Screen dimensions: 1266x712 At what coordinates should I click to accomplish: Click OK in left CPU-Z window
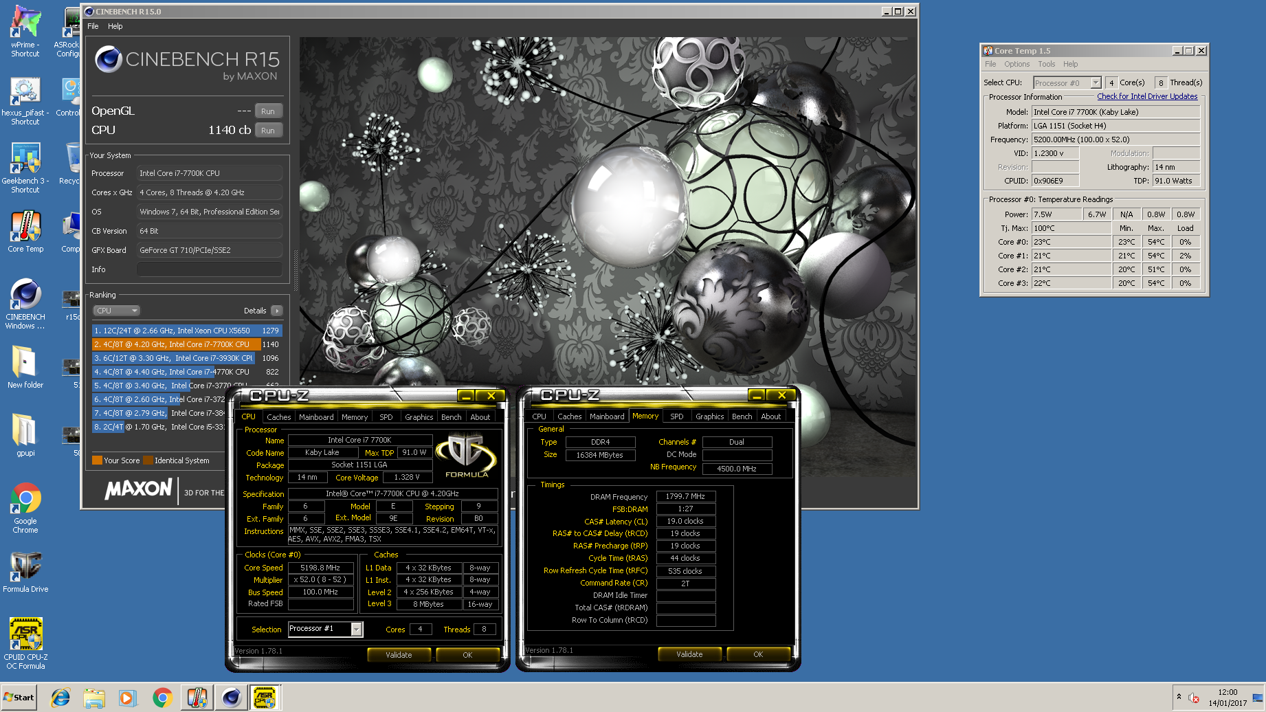pyautogui.click(x=467, y=655)
